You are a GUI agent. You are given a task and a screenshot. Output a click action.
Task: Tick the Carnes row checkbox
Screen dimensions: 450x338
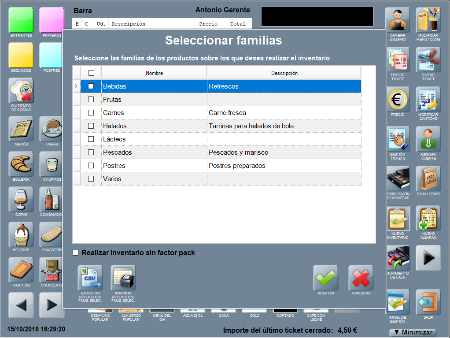pos(91,113)
